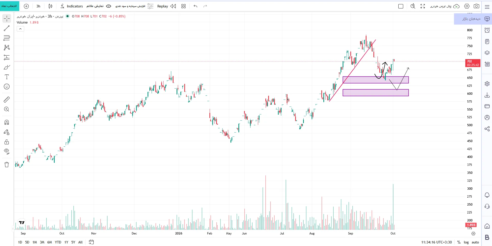492x246 pixels.
Task: Show All time range data
Action: coord(80,242)
